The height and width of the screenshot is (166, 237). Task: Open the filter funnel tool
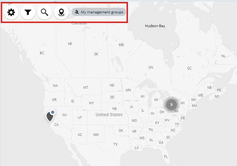pyautogui.click(x=28, y=13)
